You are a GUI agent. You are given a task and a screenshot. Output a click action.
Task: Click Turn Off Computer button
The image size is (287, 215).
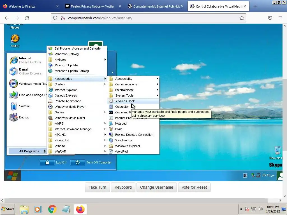(91, 162)
